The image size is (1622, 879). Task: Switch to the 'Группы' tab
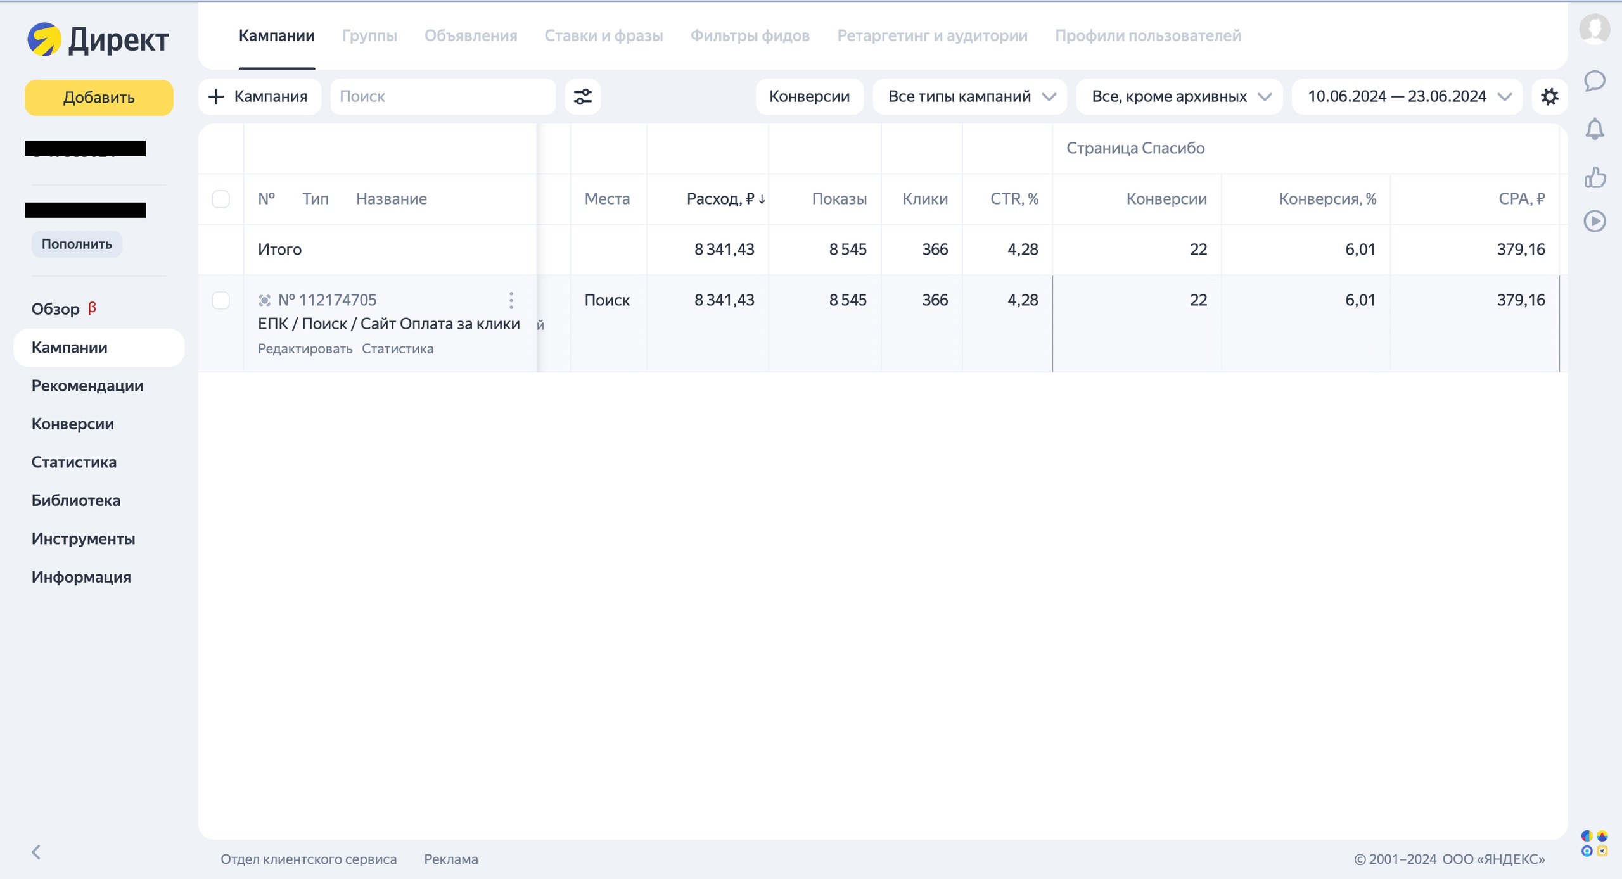point(369,35)
